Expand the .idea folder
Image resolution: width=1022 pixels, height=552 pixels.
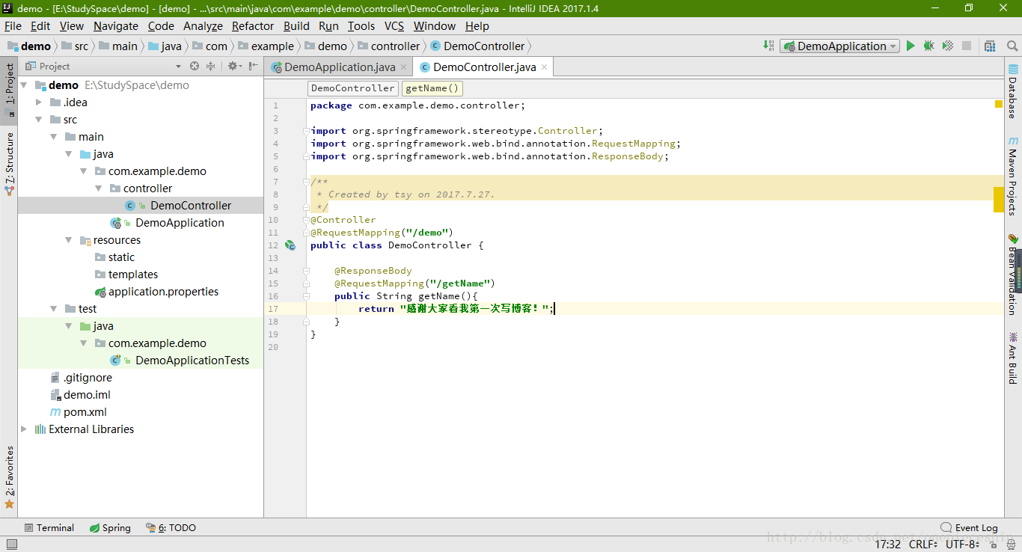pyautogui.click(x=39, y=102)
